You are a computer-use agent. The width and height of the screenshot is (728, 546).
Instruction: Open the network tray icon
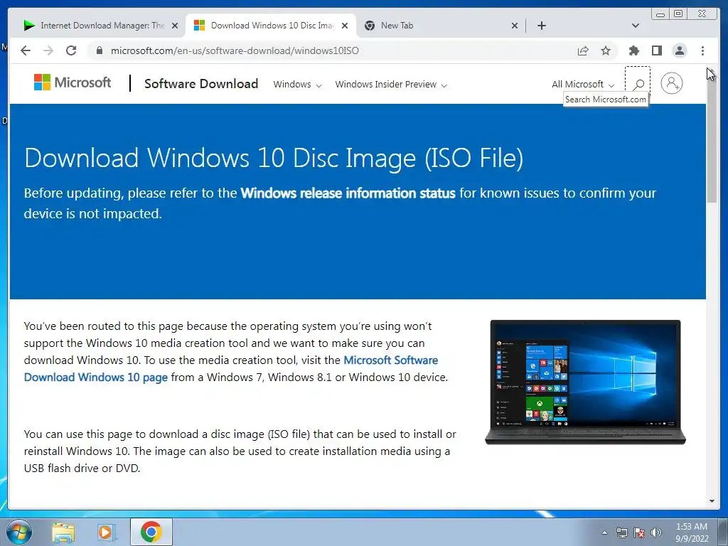click(x=621, y=532)
